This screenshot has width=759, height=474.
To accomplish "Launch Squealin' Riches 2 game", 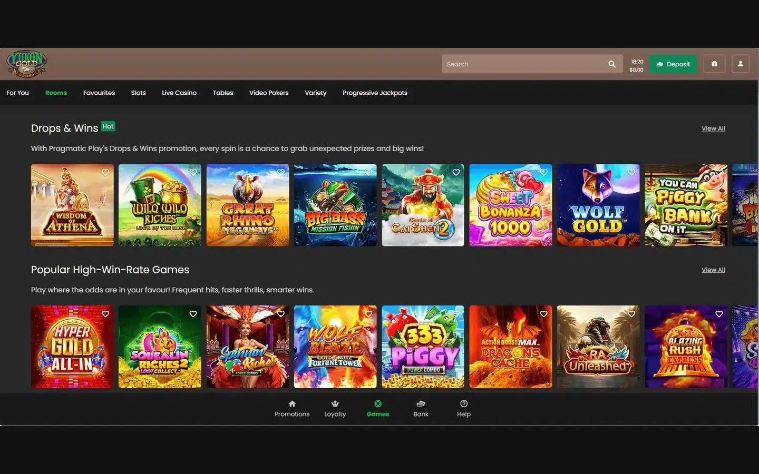I will [160, 347].
